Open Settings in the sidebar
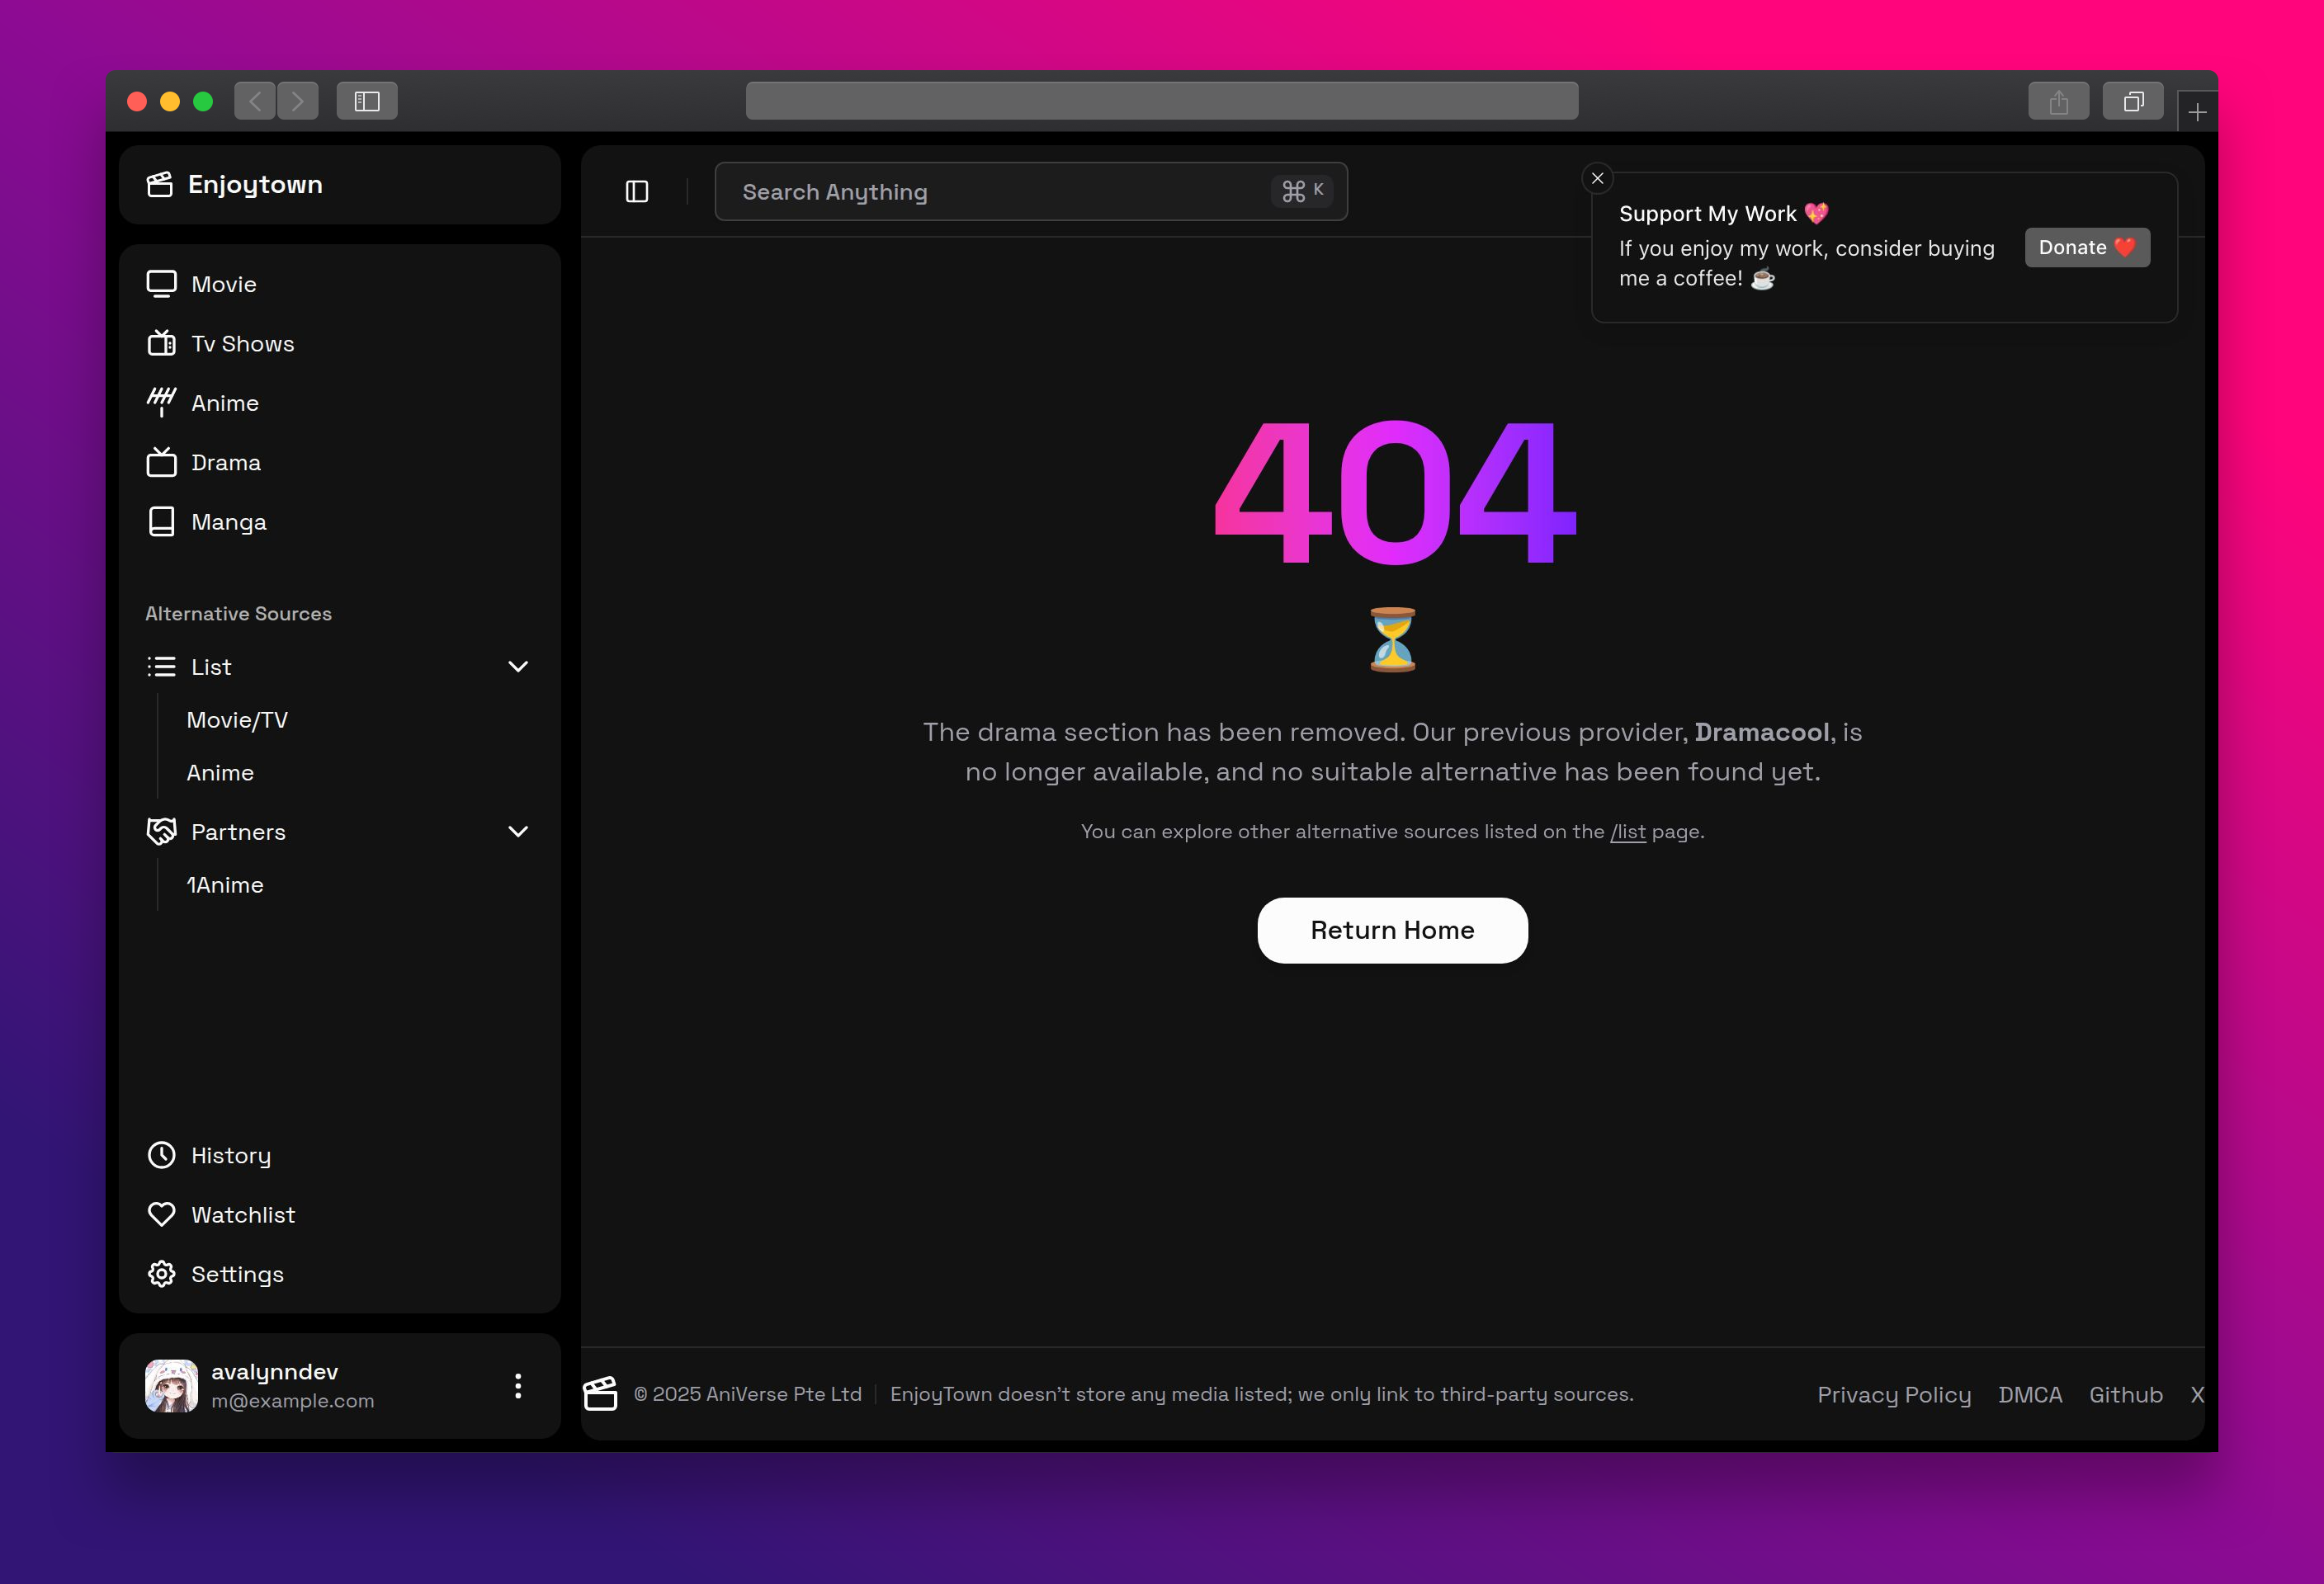The width and height of the screenshot is (2324, 1584). point(340,1274)
